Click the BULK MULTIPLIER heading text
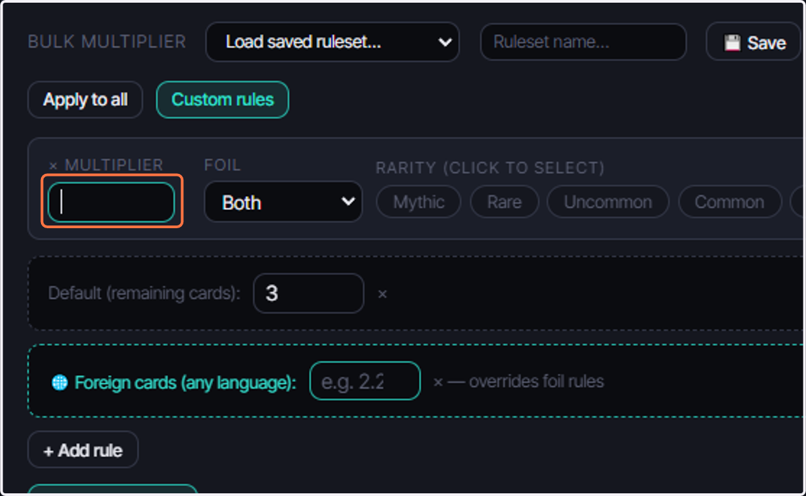 pyautogui.click(x=107, y=42)
